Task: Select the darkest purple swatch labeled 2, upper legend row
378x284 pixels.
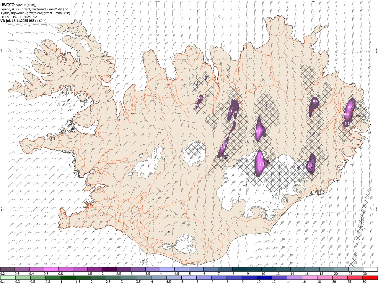Action: [x=109, y=270]
